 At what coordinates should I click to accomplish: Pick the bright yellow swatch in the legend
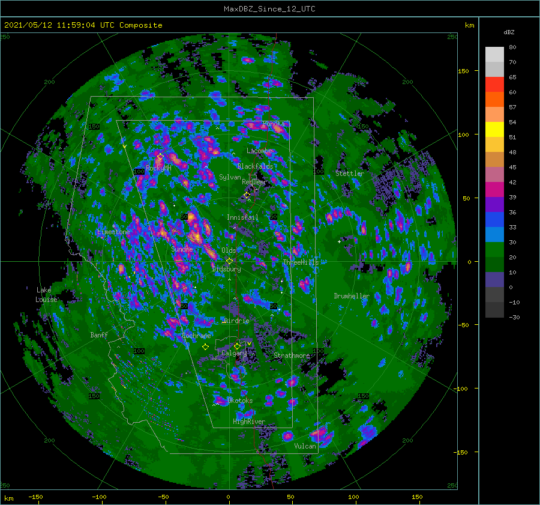[x=494, y=130]
